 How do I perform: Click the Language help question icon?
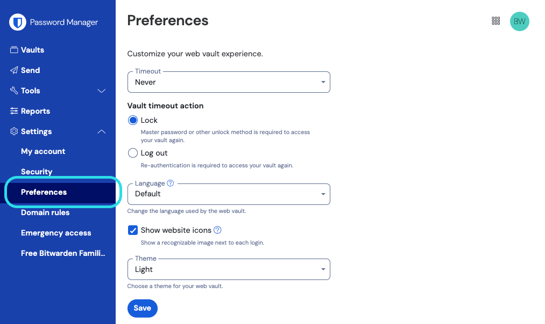(x=171, y=183)
